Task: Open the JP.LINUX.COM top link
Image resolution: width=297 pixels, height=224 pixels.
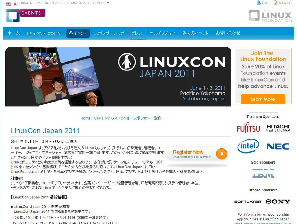Action: [x=66, y=3]
